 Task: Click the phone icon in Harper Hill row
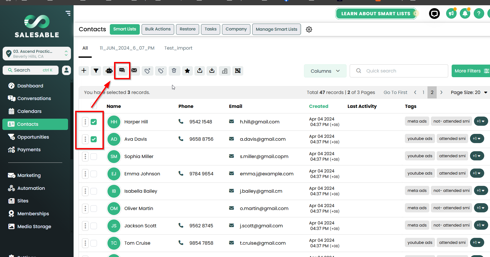click(x=181, y=121)
